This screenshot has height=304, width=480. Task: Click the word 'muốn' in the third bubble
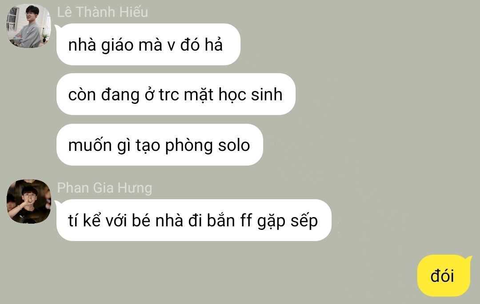pyautogui.click(x=90, y=145)
